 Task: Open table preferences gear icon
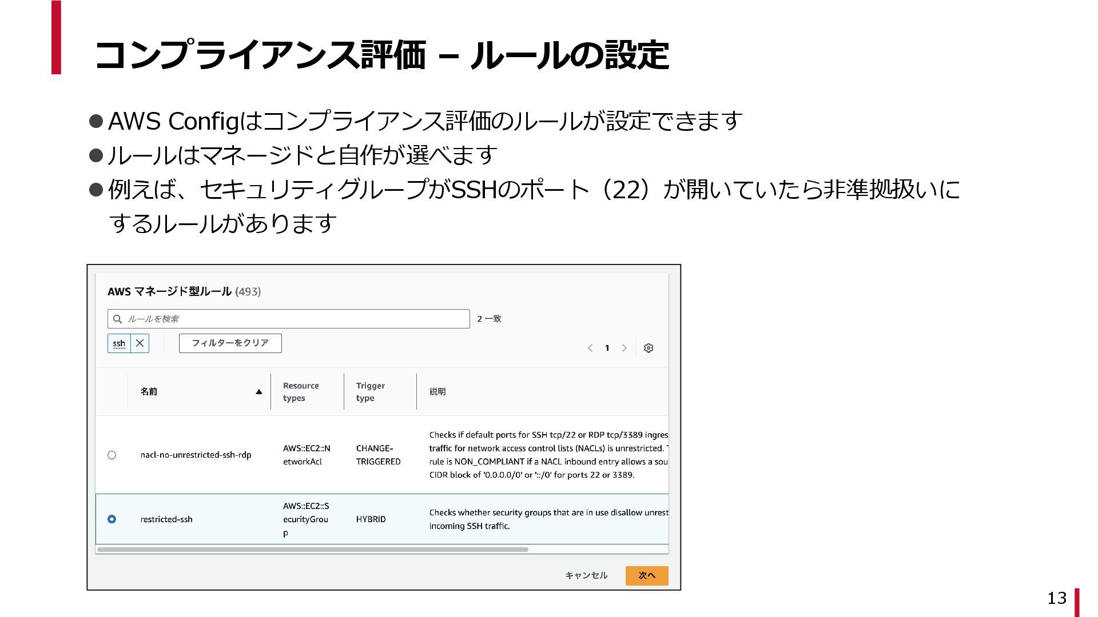(648, 348)
